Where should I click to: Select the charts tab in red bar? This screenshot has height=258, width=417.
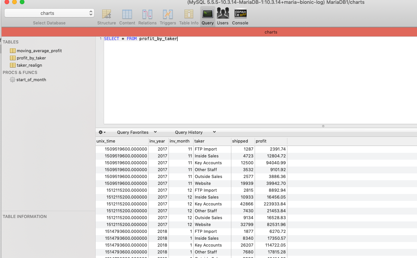271,32
